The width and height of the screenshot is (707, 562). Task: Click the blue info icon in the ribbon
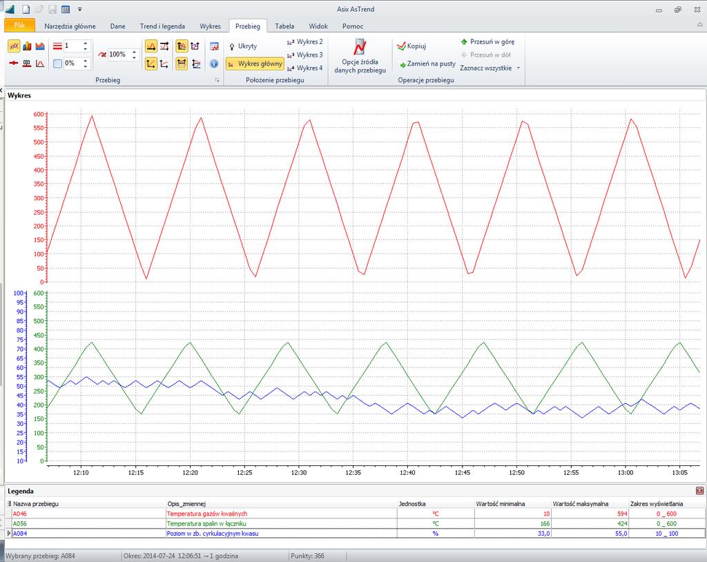(214, 64)
